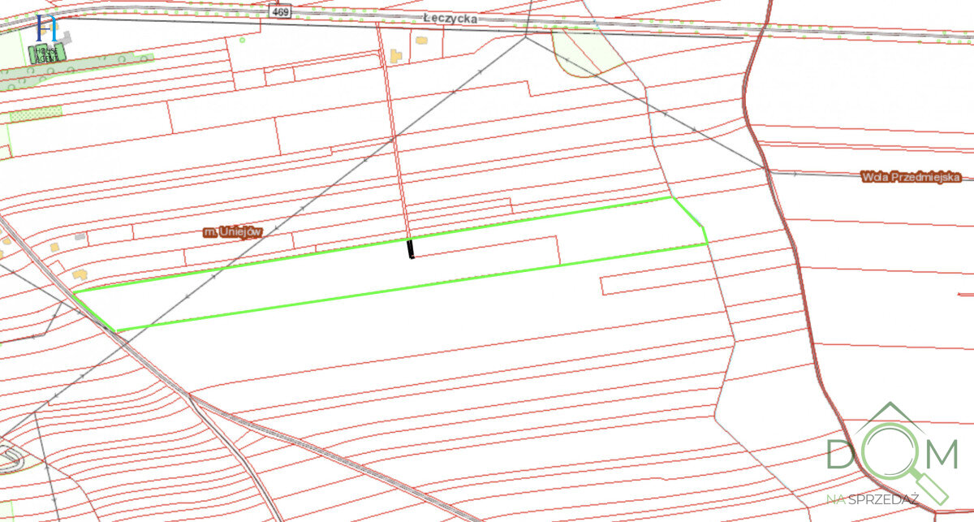974x522 pixels.
Task: Click the m. Uniejów town label
Action: click(233, 232)
